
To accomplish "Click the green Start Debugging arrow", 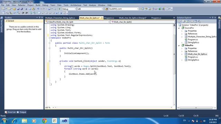I will [x=59, y=9].
